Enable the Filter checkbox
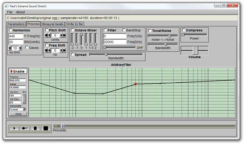Image resolution: width=244 pixels, height=144 pixels. pos(105,30)
